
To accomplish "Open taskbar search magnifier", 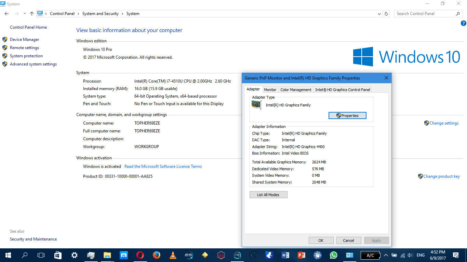I will point(25,255).
